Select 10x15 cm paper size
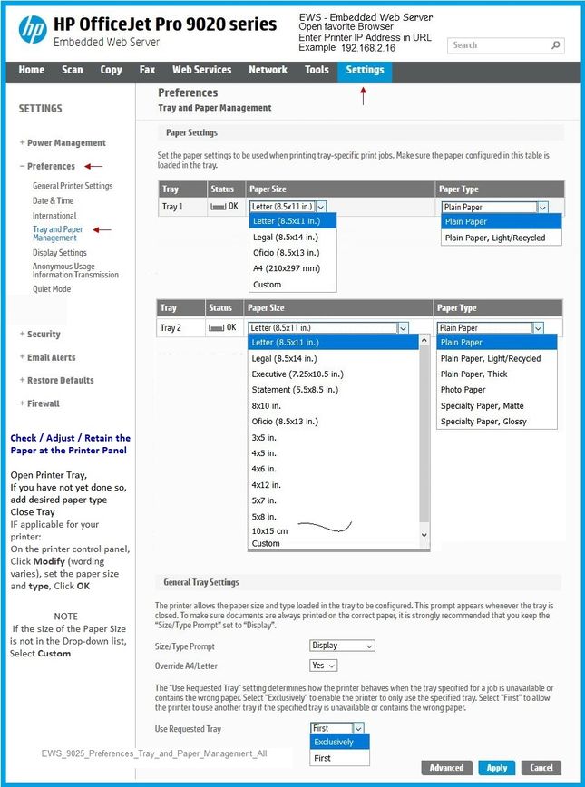The image size is (585, 787). click(334, 530)
